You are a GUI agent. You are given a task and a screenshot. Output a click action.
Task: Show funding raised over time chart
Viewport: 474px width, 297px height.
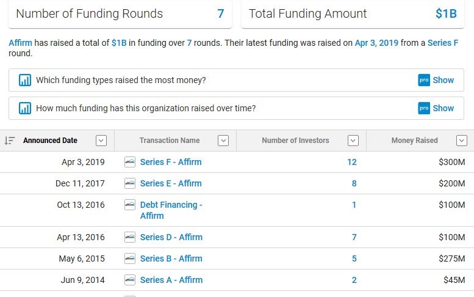[436, 108]
